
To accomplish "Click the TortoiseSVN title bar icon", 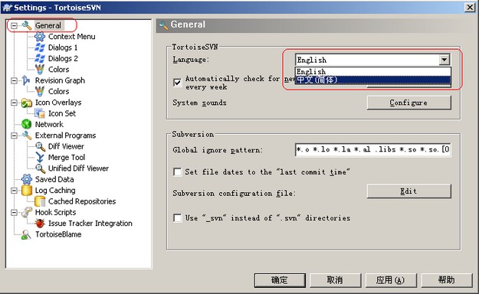I will [7, 8].
